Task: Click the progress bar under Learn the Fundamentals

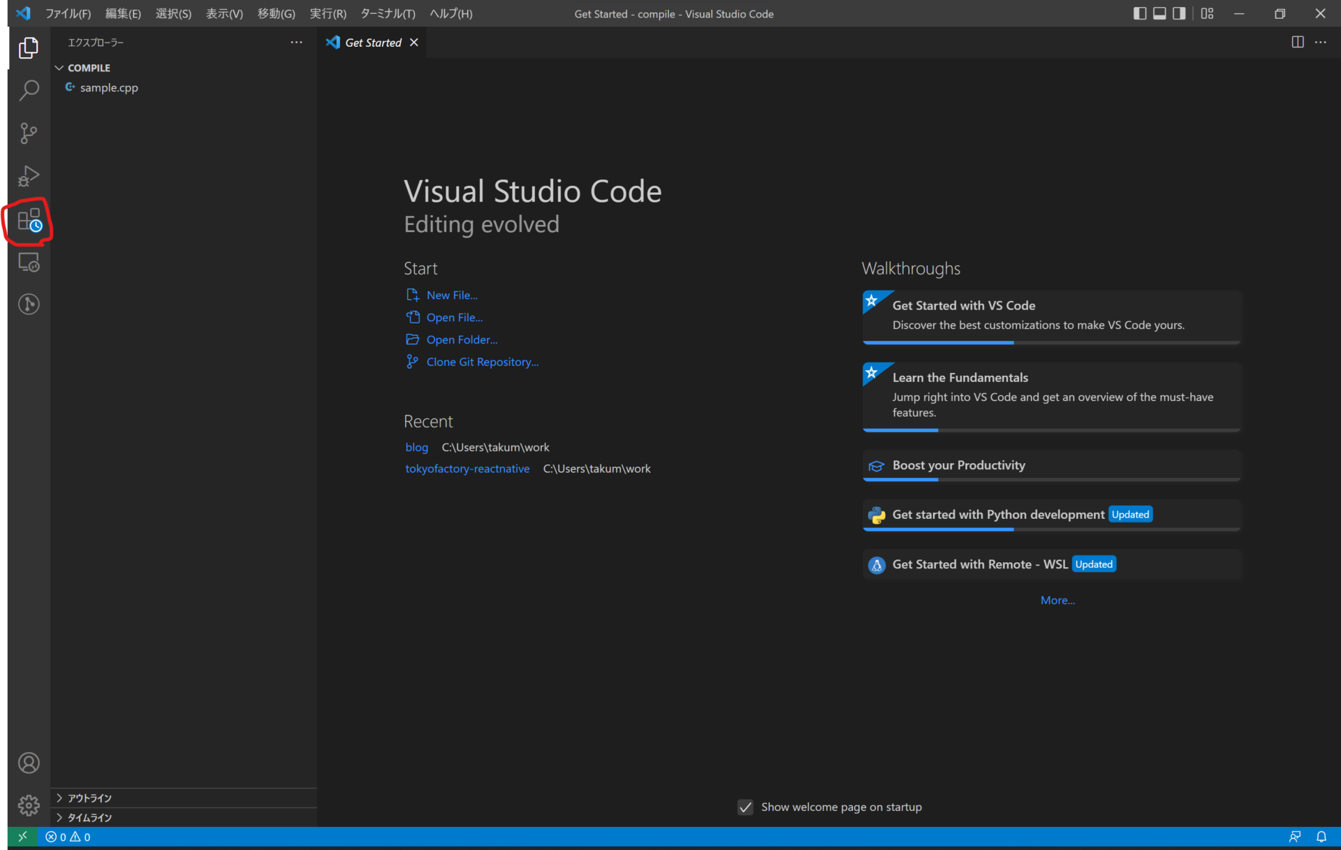Action: point(901,430)
